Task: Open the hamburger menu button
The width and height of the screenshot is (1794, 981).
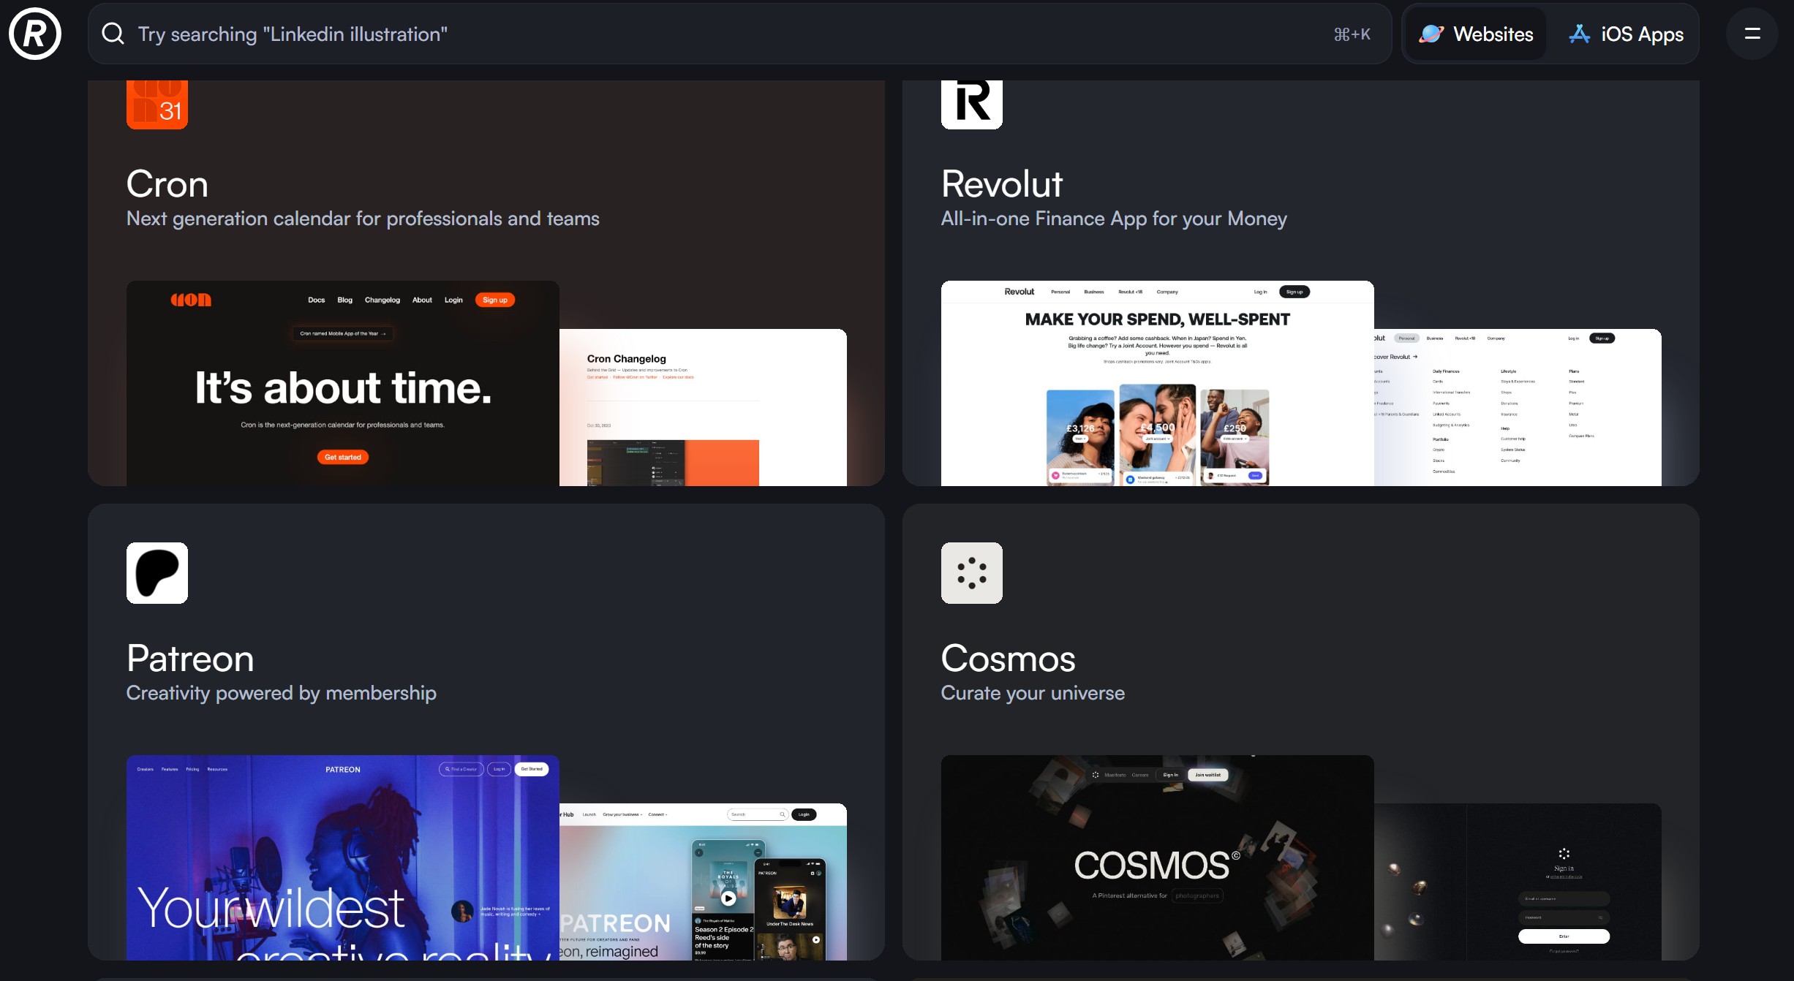Action: (x=1752, y=34)
